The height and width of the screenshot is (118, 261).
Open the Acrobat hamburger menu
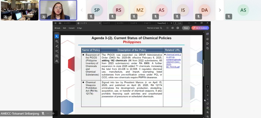55,23
